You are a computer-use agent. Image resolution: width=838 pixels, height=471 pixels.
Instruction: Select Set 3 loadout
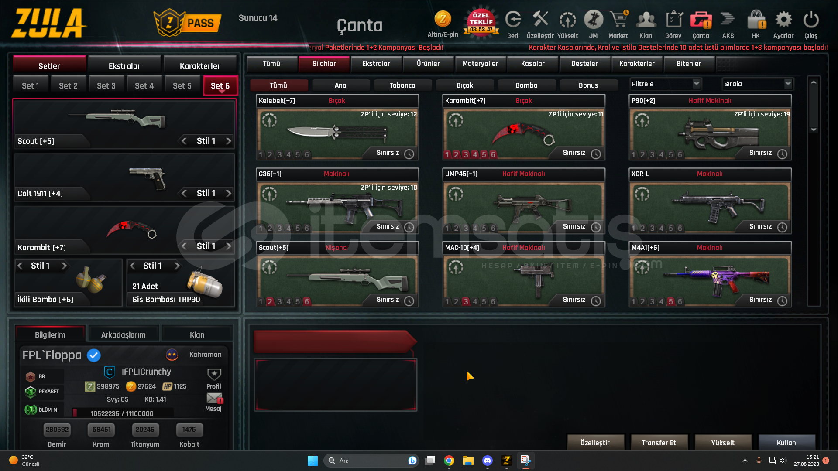pos(106,85)
